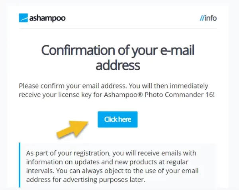The height and width of the screenshot is (190, 239).
Task: Click "Please confirm your email address" sentence
Action: pos(73,86)
